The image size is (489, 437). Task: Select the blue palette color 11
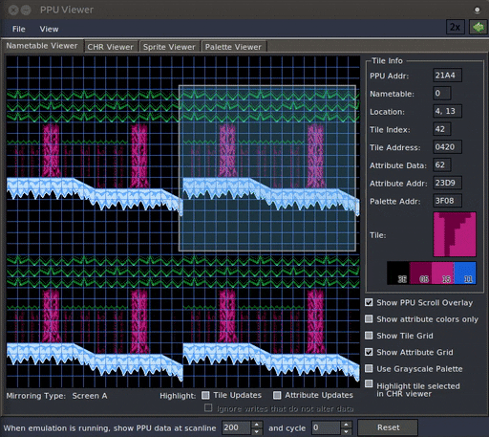(465, 273)
